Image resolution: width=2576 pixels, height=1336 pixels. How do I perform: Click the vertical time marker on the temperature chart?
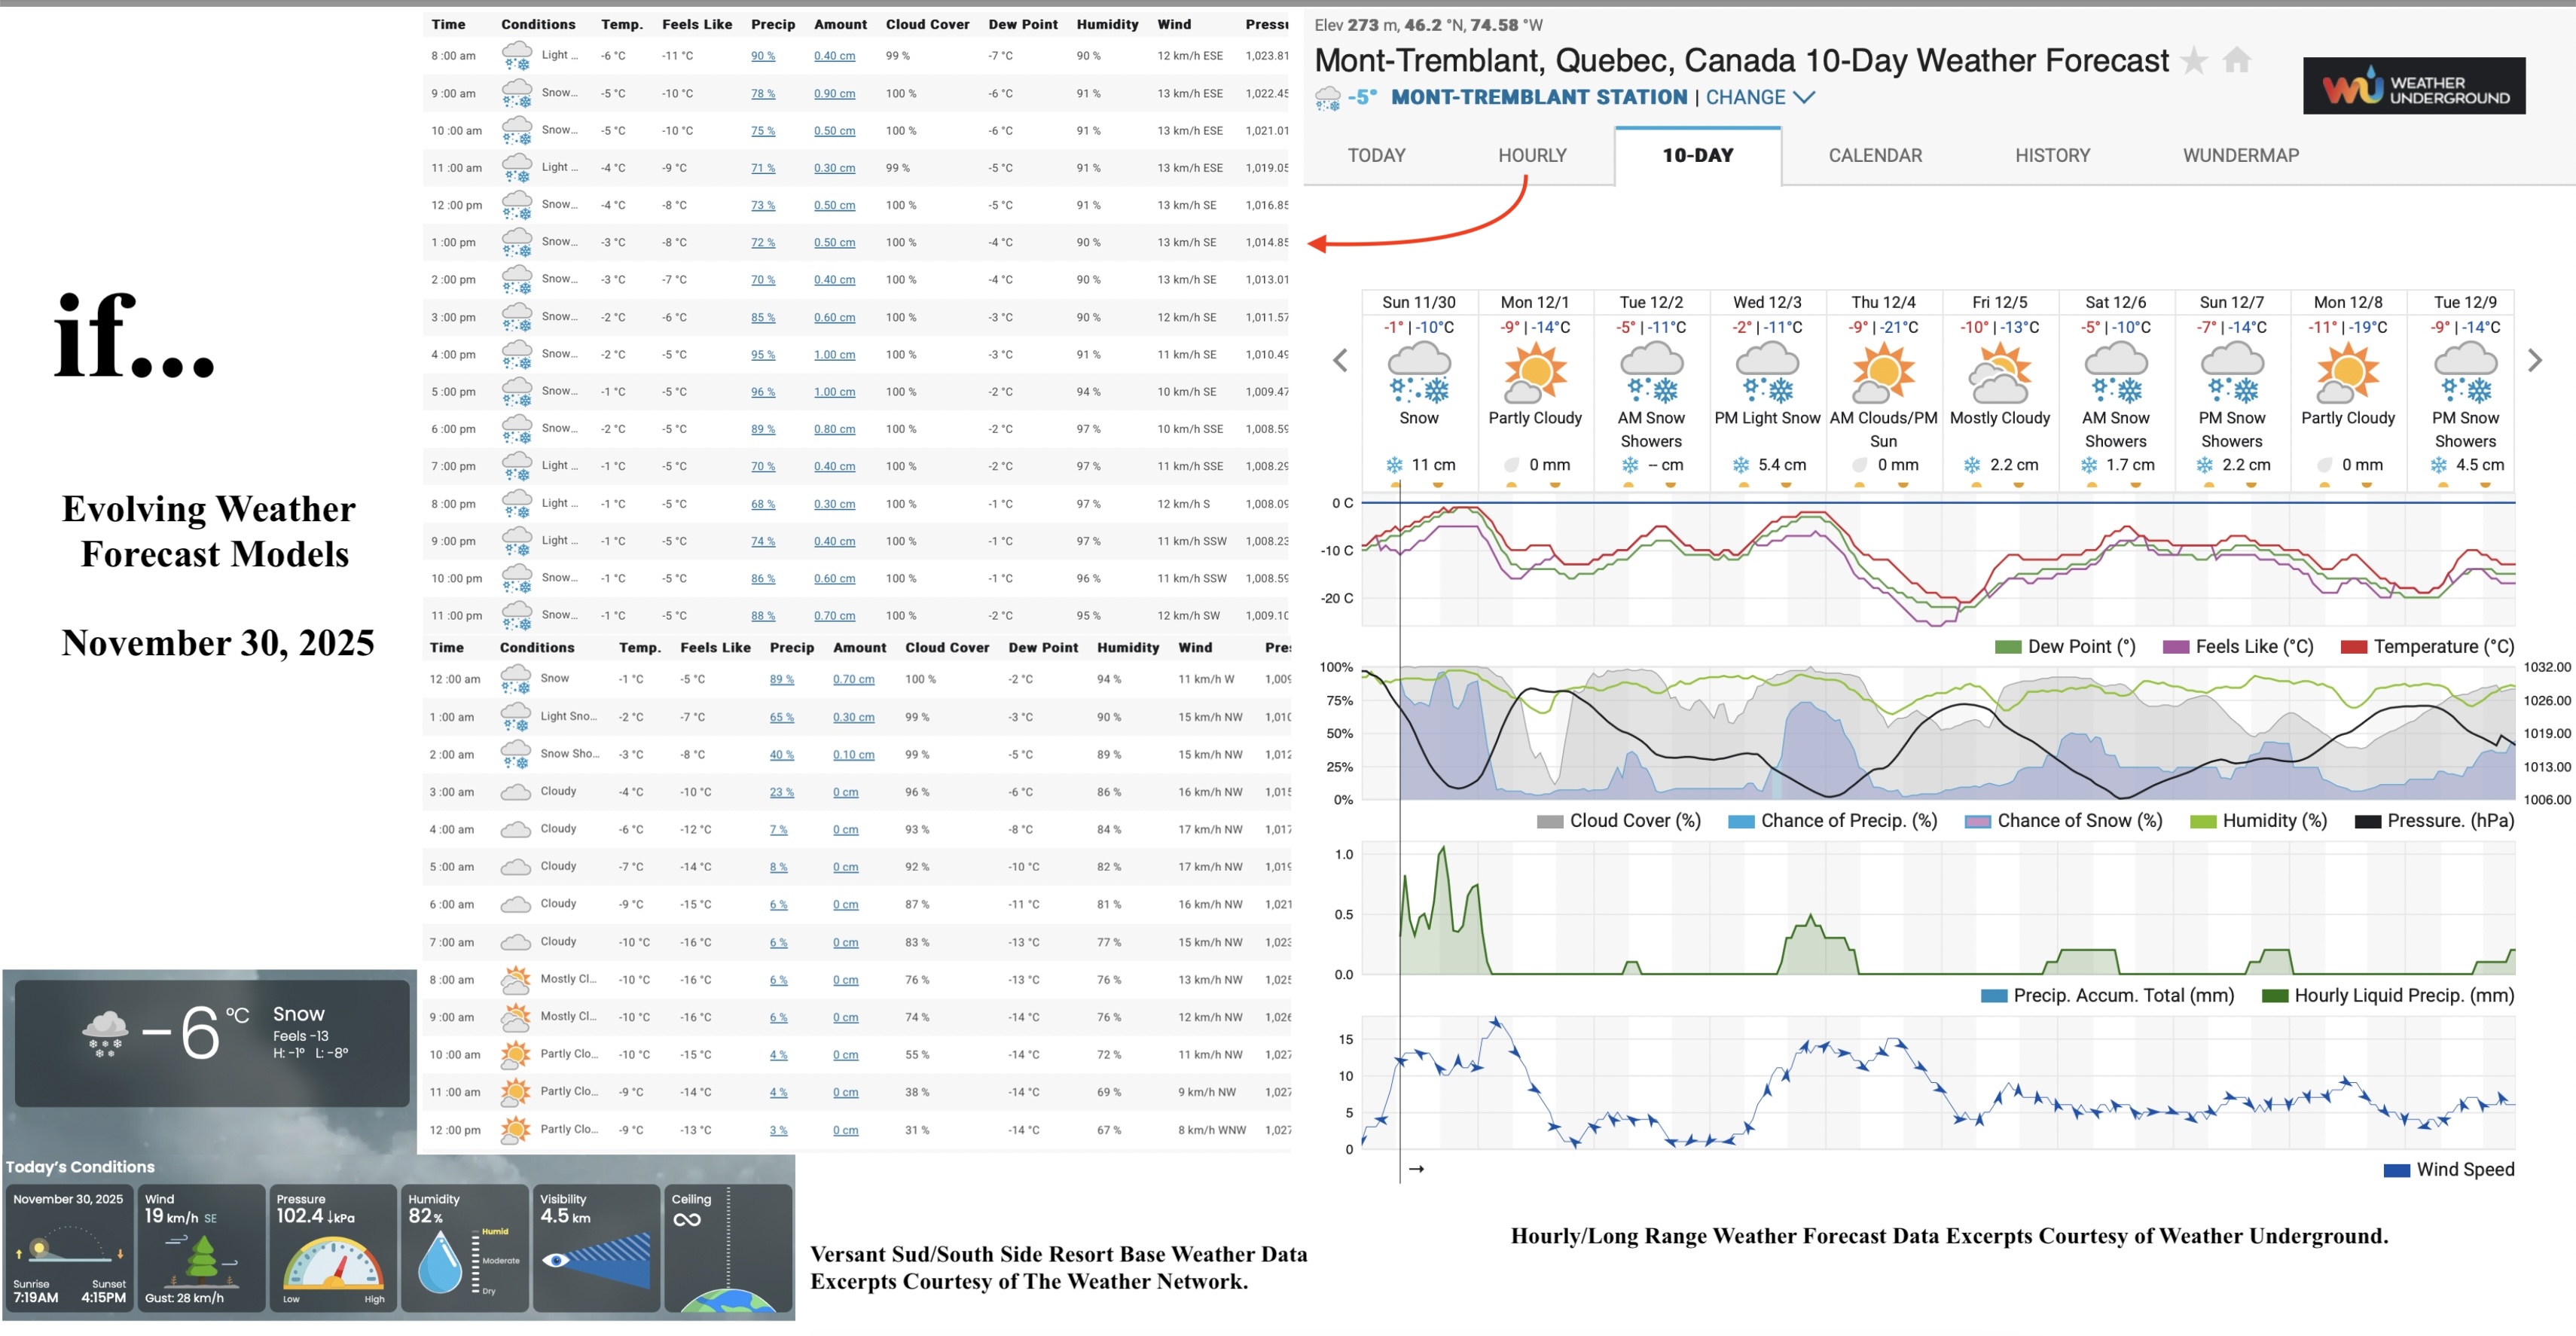tap(1399, 560)
